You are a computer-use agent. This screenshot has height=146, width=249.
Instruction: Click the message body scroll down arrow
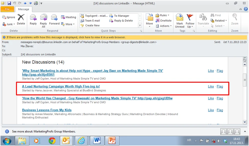click(x=245, y=122)
